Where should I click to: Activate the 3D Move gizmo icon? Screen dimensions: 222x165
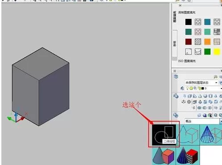click(184, 102)
